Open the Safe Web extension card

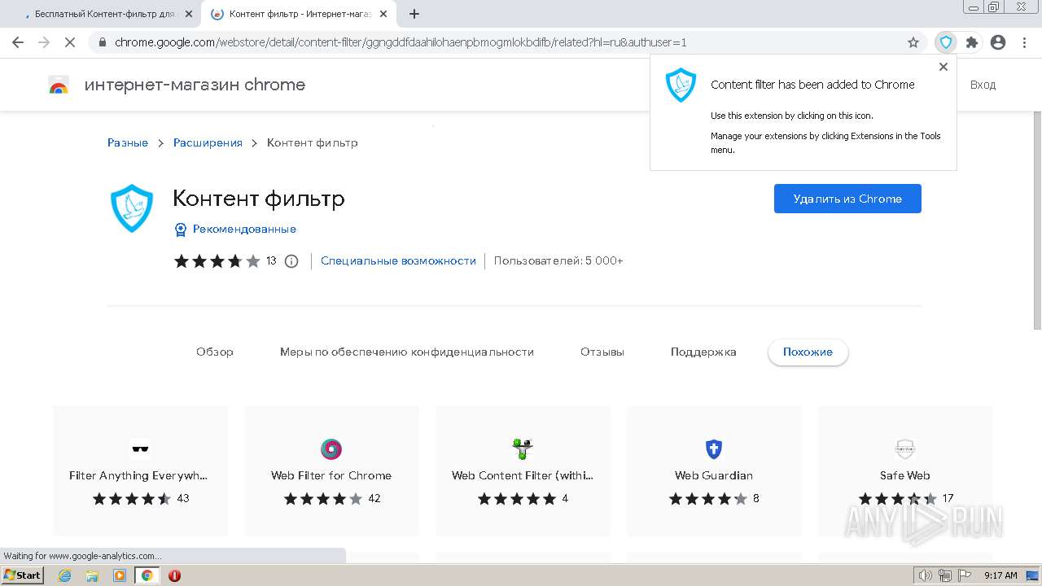coord(905,470)
